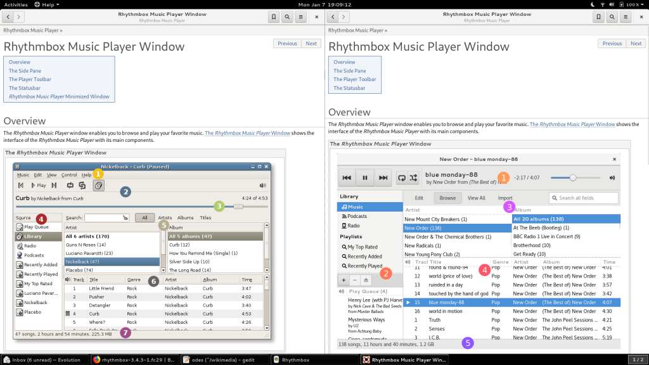Click Previous in the left help window

tap(287, 44)
